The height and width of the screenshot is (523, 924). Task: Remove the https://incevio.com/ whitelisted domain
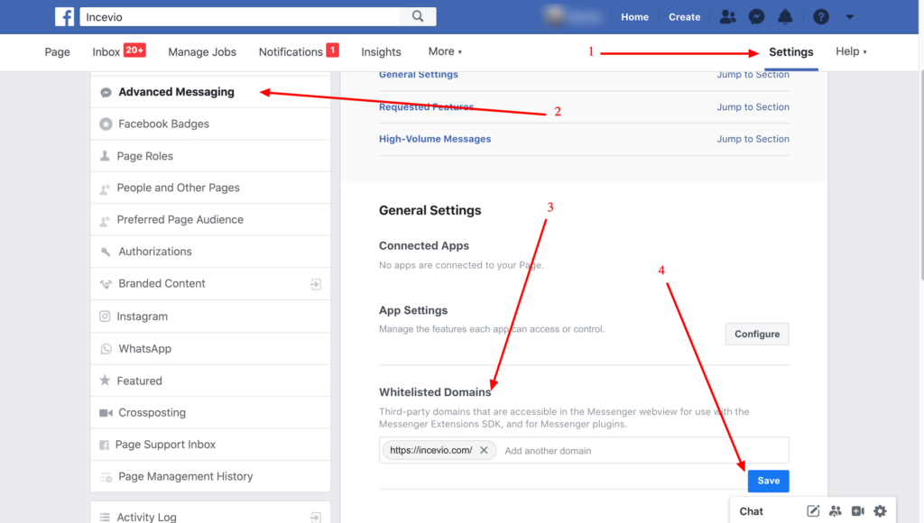point(484,450)
